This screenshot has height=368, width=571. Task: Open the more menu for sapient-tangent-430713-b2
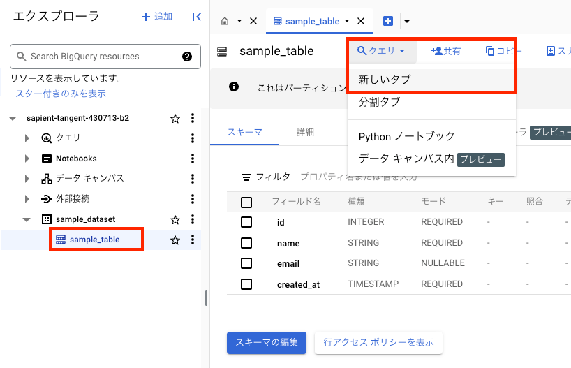tap(193, 118)
